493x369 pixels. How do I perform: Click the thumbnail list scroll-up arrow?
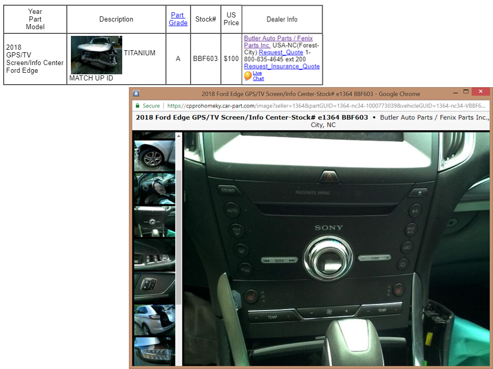pyautogui.click(x=179, y=136)
